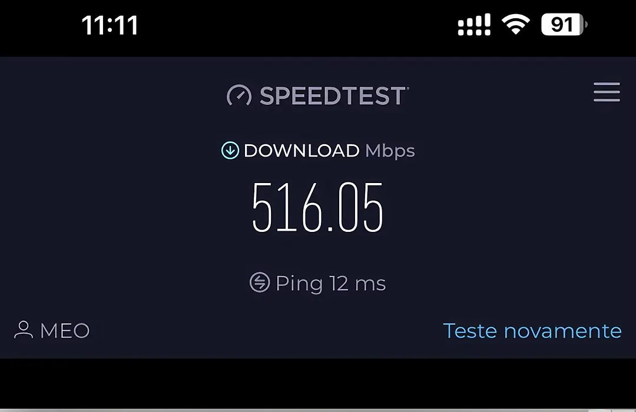The height and width of the screenshot is (412, 636).
Task: Tap the Ping 12 ms reading
Action: pyautogui.click(x=317, y=283)
